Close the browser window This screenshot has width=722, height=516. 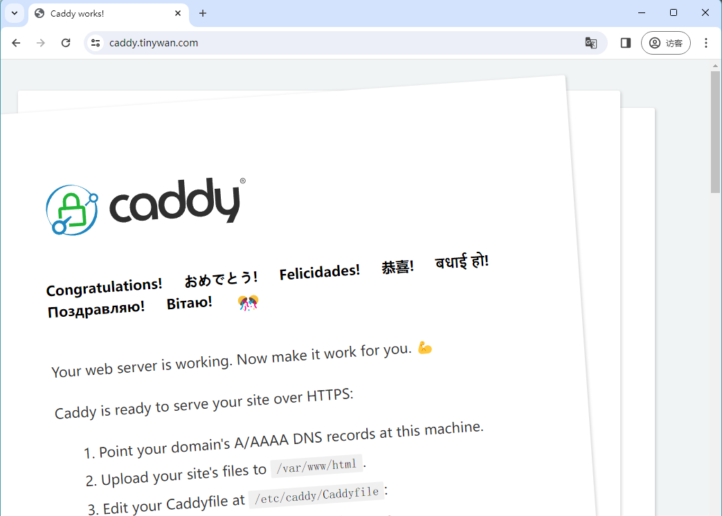[705, 13]
